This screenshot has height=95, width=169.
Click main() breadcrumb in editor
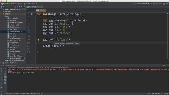click(x=41, y=10)
